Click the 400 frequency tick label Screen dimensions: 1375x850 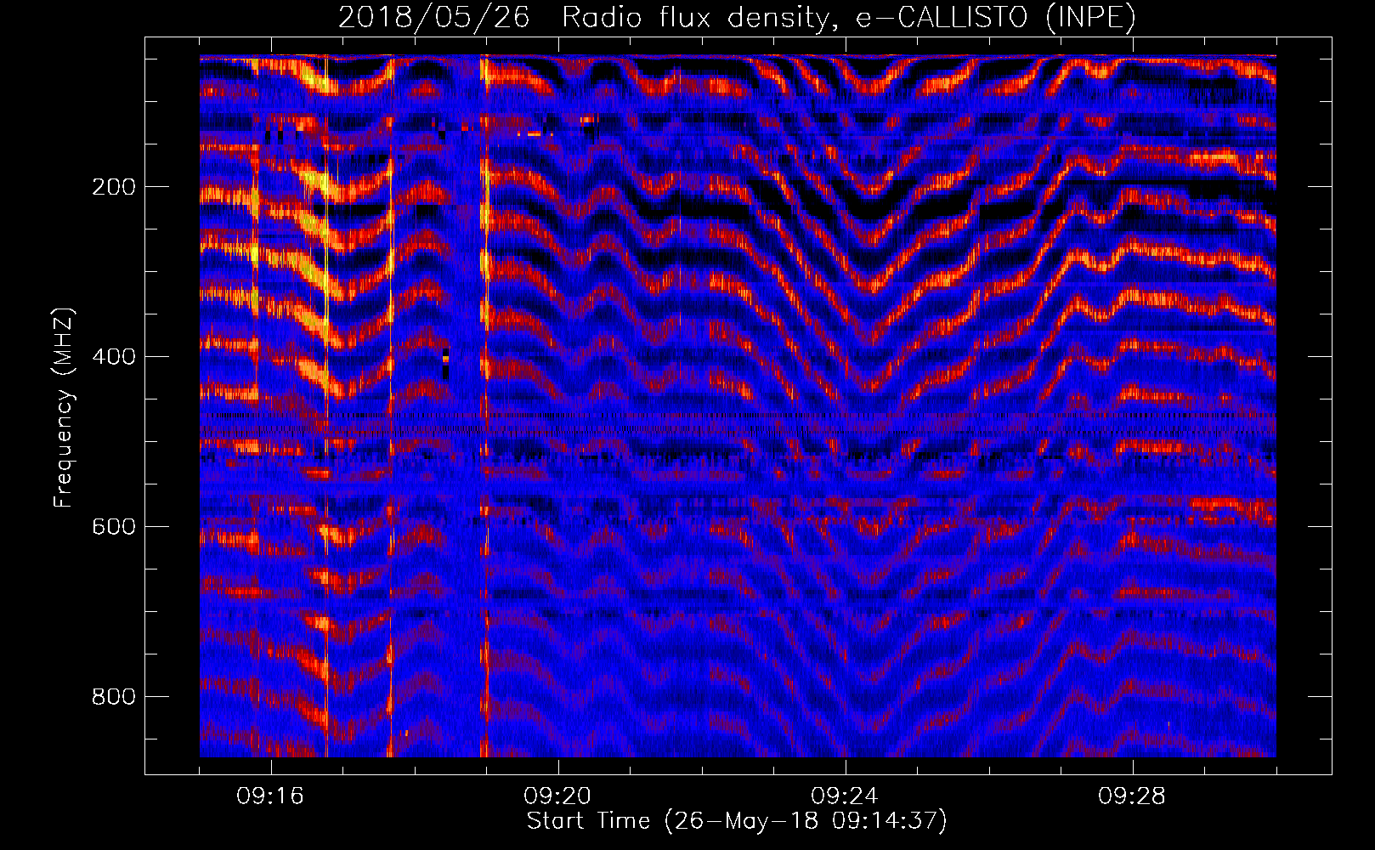click(x=114, y=357)
